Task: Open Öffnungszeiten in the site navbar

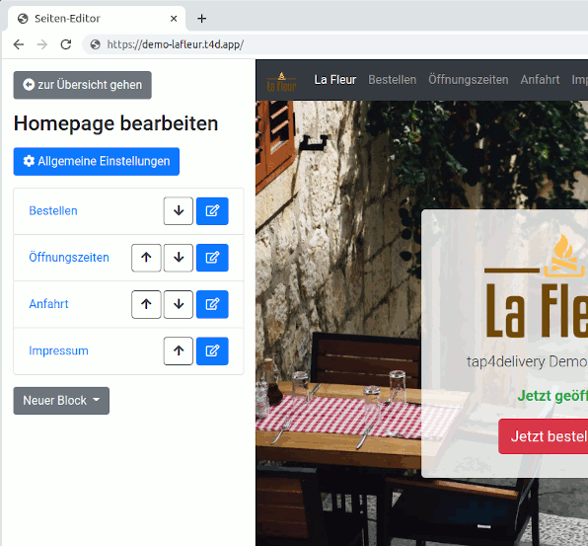Action: click(469, 80)
